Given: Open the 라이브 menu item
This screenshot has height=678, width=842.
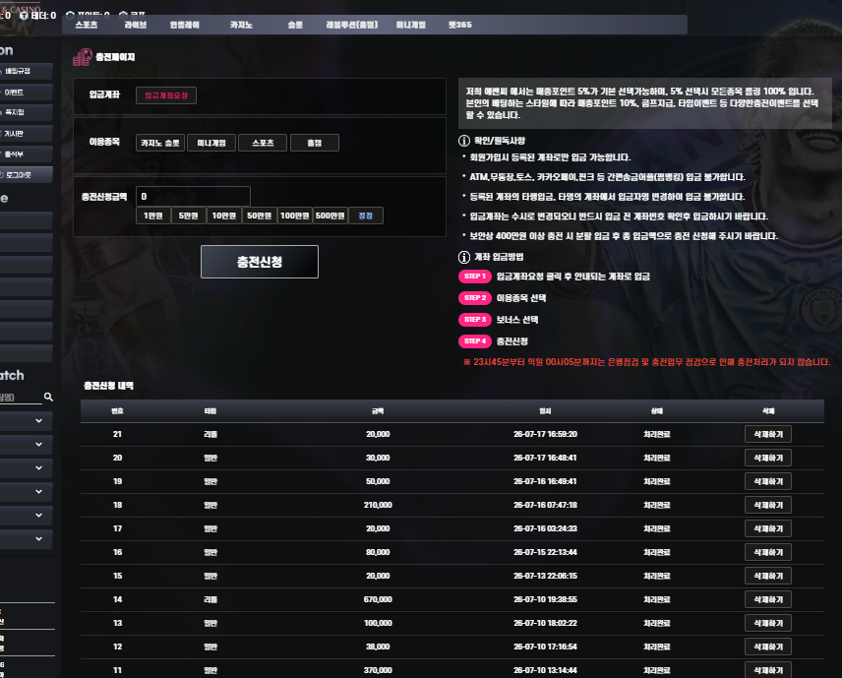Looking at the screenshot, I should pos(136,25).
